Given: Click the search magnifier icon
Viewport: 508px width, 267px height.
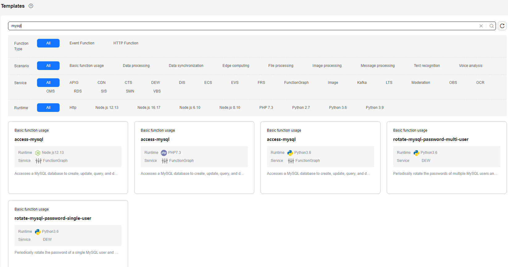Looking at the screenshot, I should coord(491,26).
